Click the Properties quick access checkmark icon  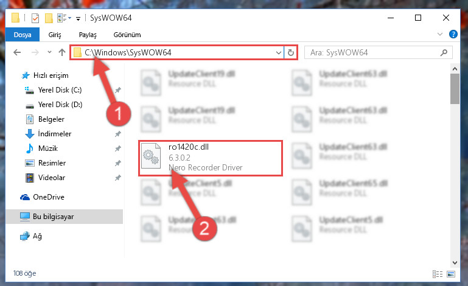pos(35,18)
